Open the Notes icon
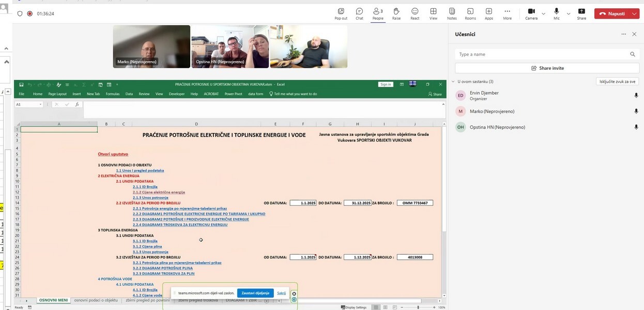 point(452,12)
